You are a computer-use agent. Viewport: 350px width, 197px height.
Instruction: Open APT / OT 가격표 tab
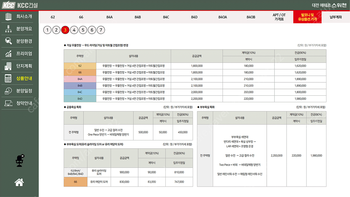[279, 17]
